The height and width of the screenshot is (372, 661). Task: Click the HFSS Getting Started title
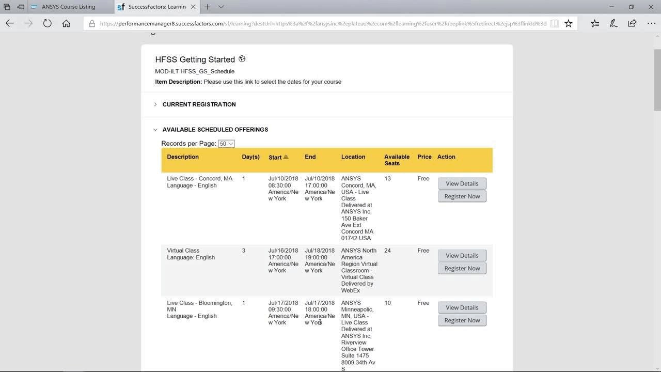(x=195, y=59)
